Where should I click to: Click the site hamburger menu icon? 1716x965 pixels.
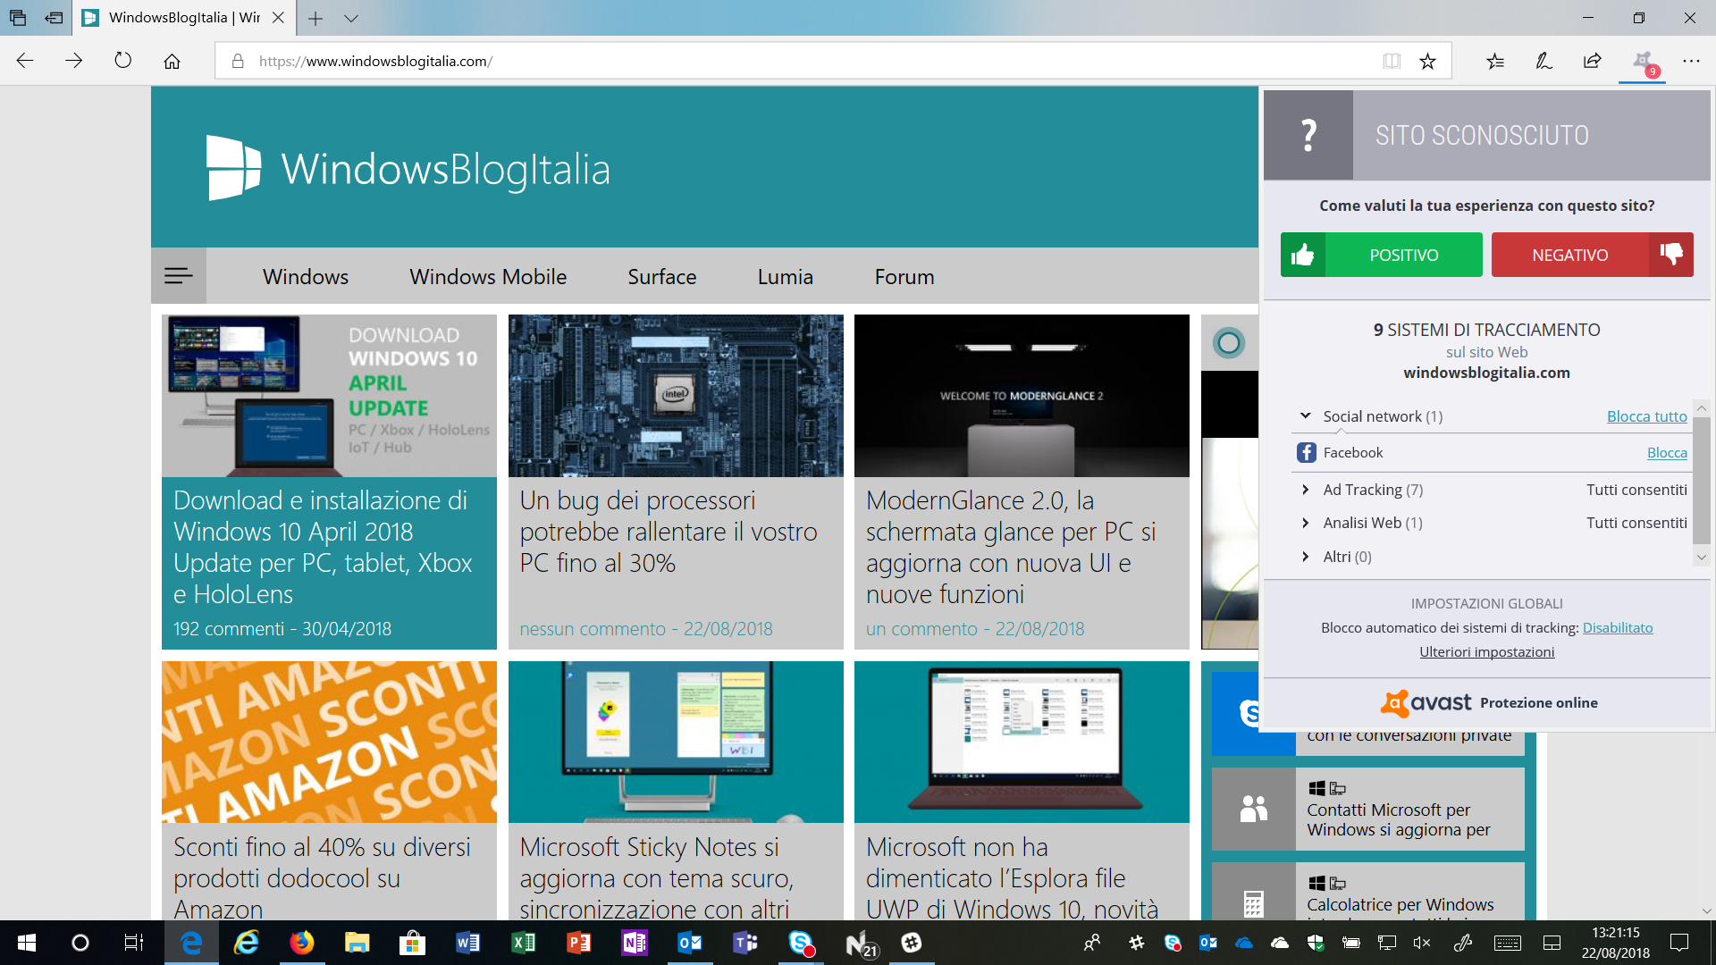point(179,276)
